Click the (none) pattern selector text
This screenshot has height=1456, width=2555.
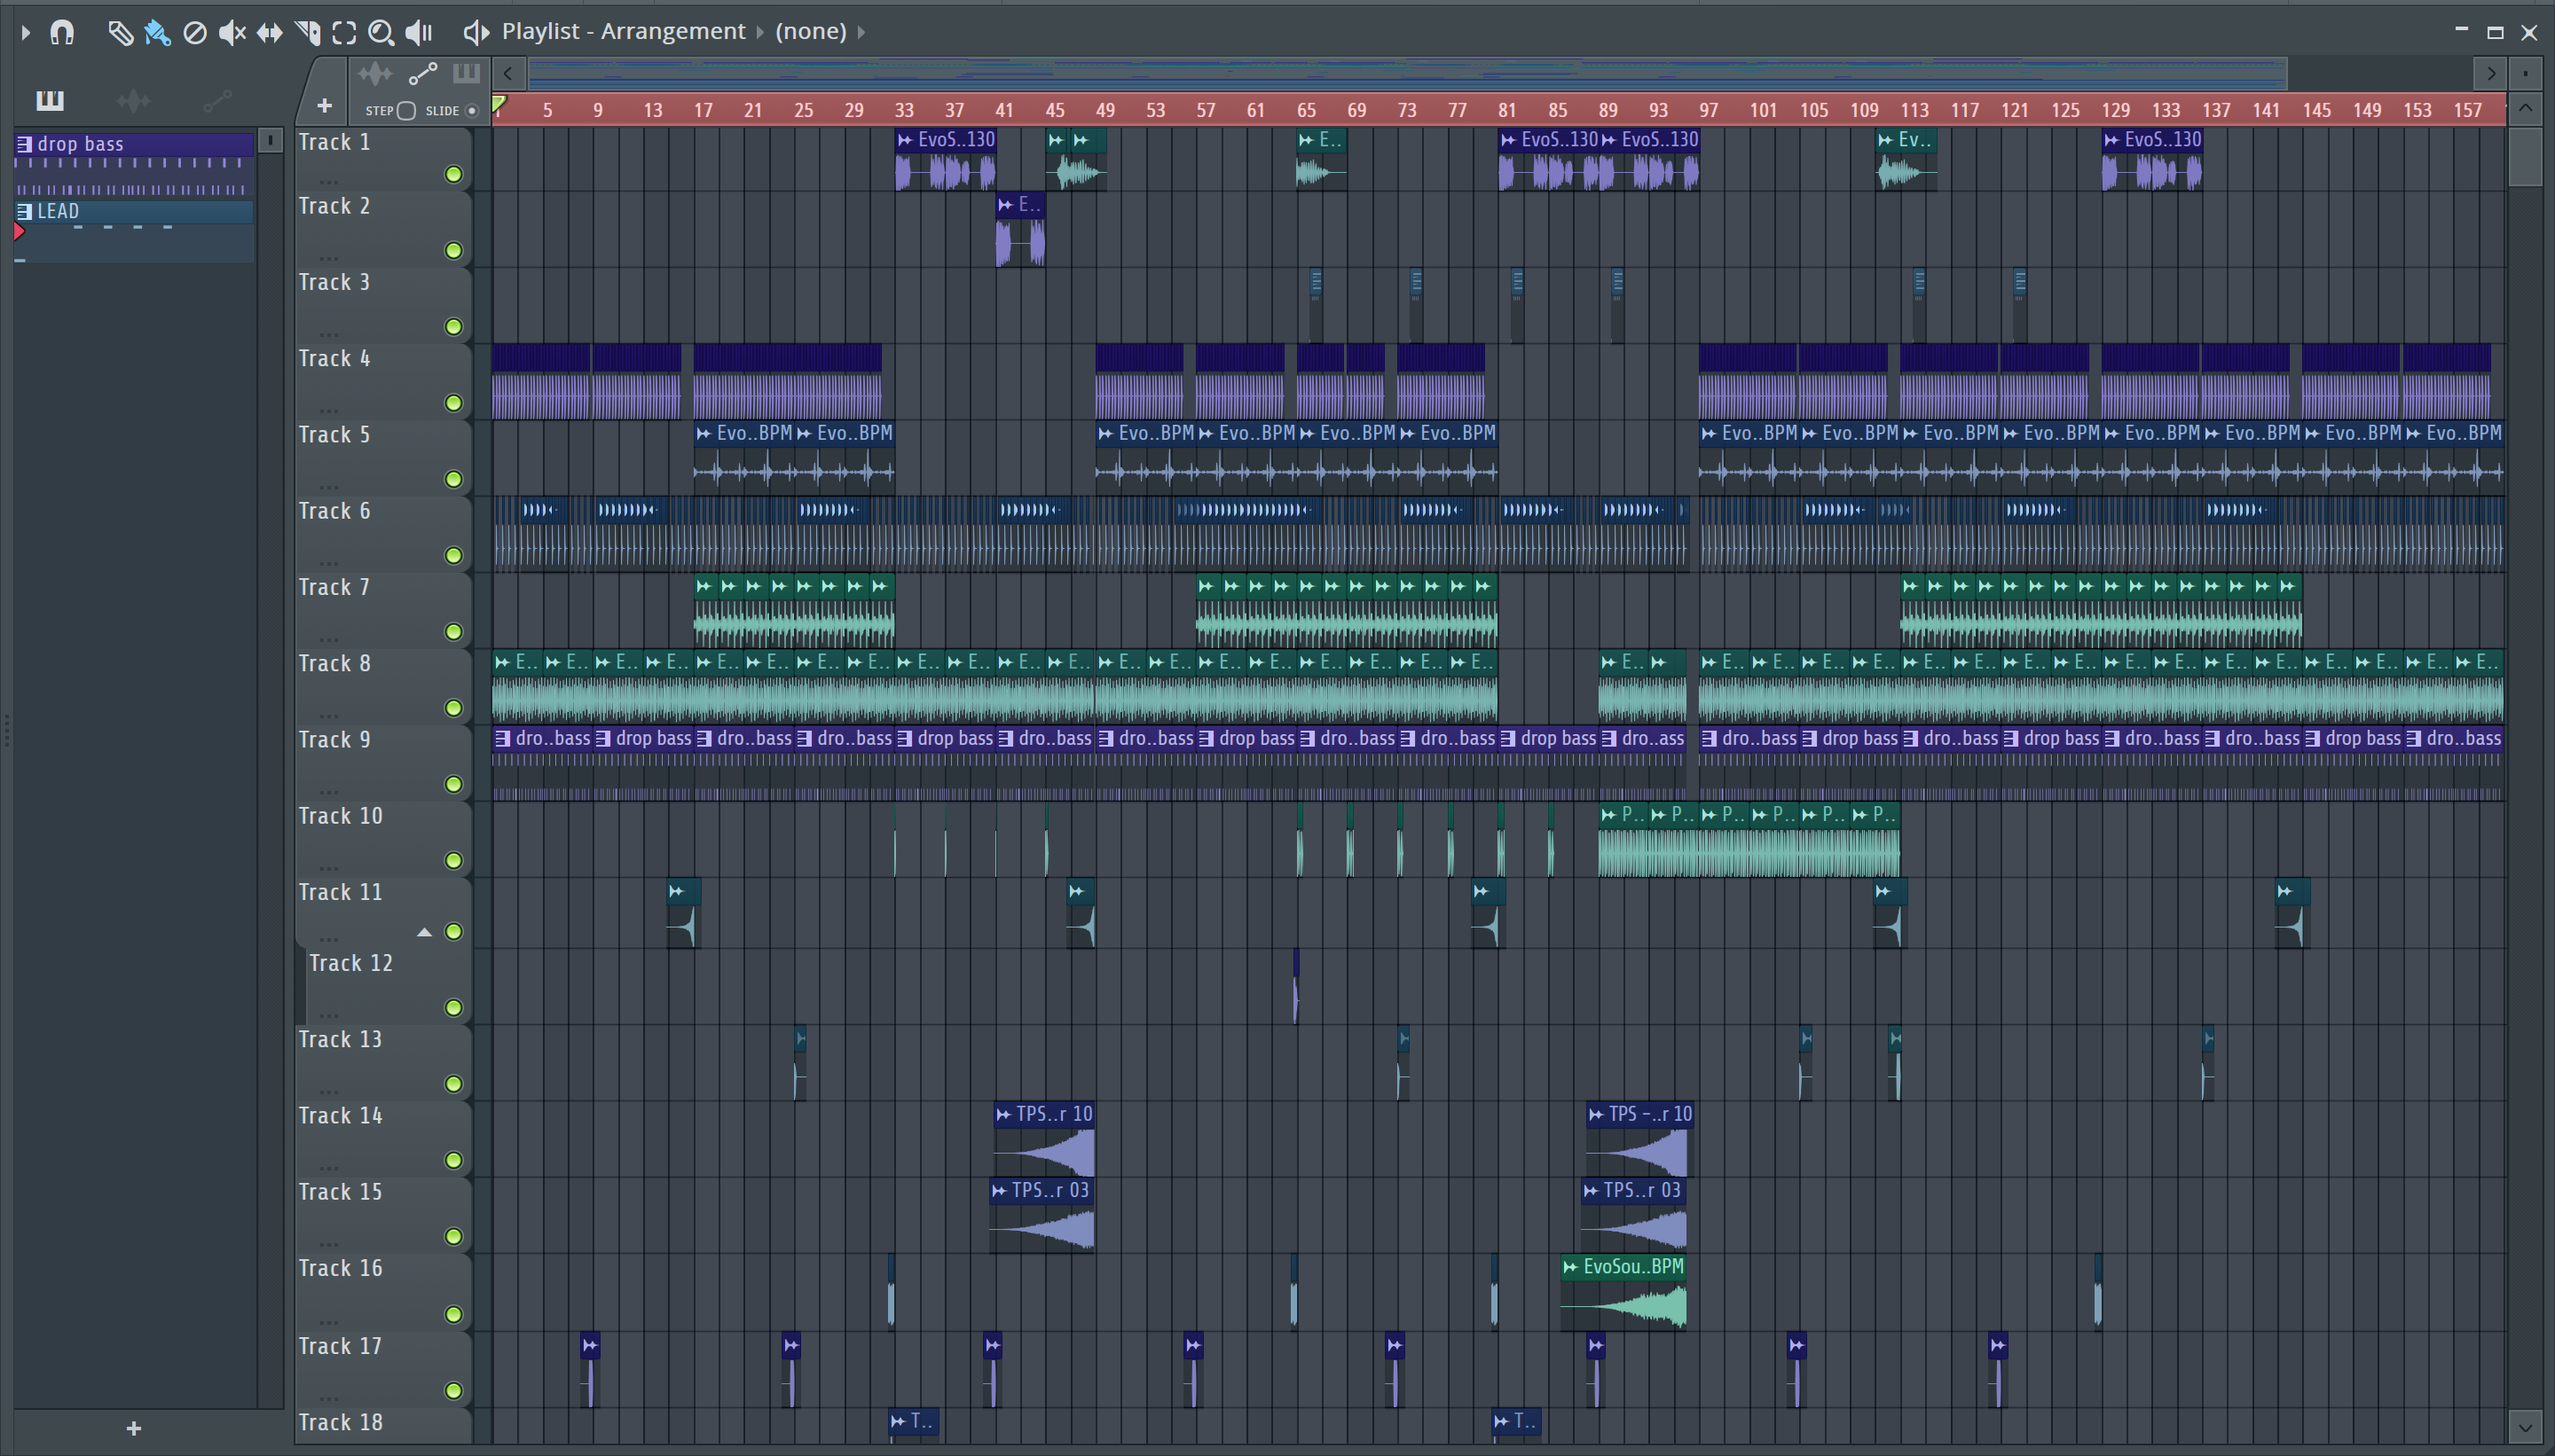click(812, 32)
